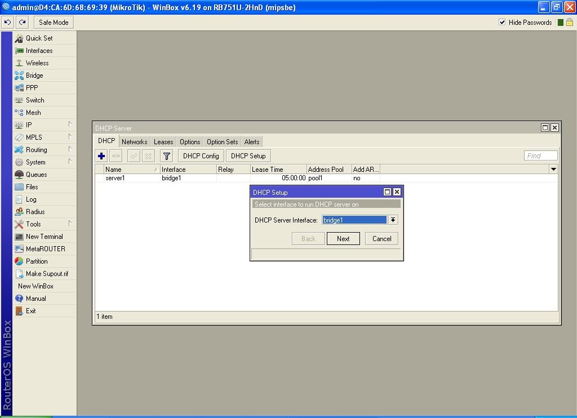The image size is (577, 418).
Task: Click the Exit door icon
Action: (19, 311)
